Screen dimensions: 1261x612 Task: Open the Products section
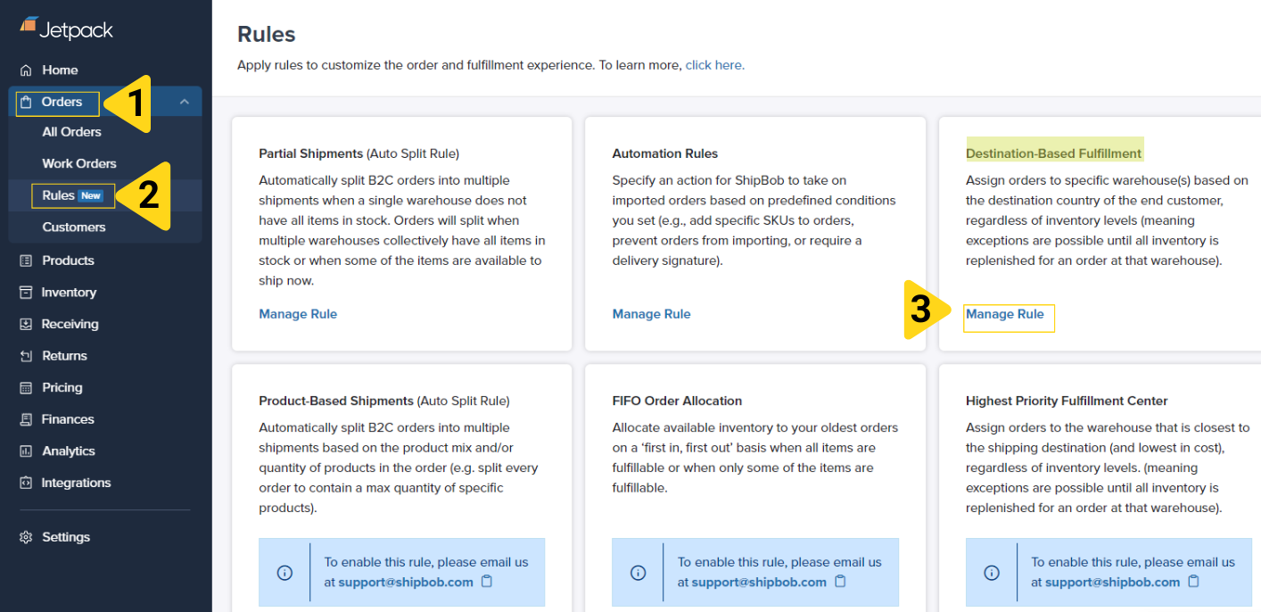tap(66, 260)
